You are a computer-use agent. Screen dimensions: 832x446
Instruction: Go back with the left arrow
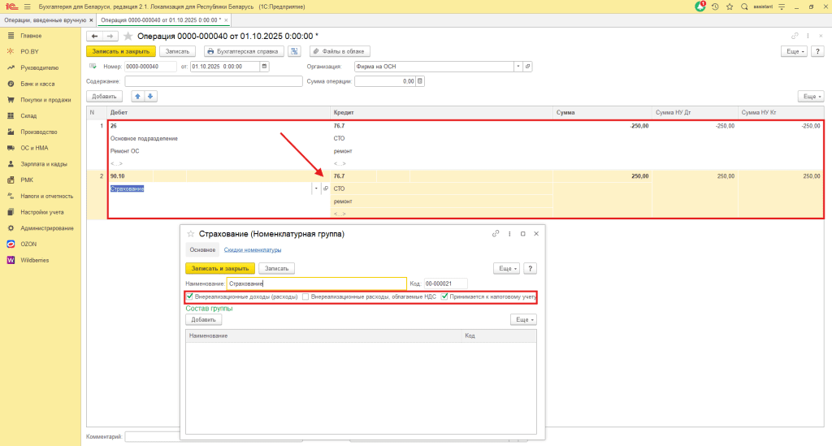[x=94, y=36]
